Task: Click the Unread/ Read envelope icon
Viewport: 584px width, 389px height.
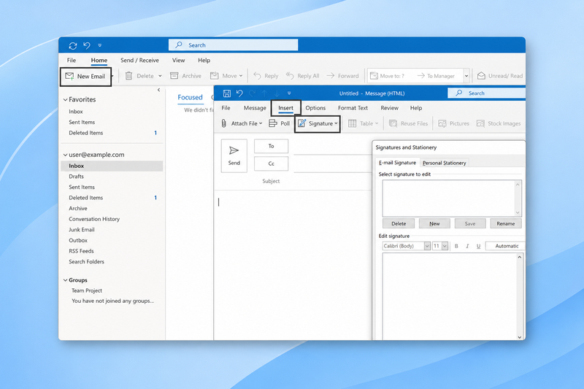Action: click(x=481, y=76)
